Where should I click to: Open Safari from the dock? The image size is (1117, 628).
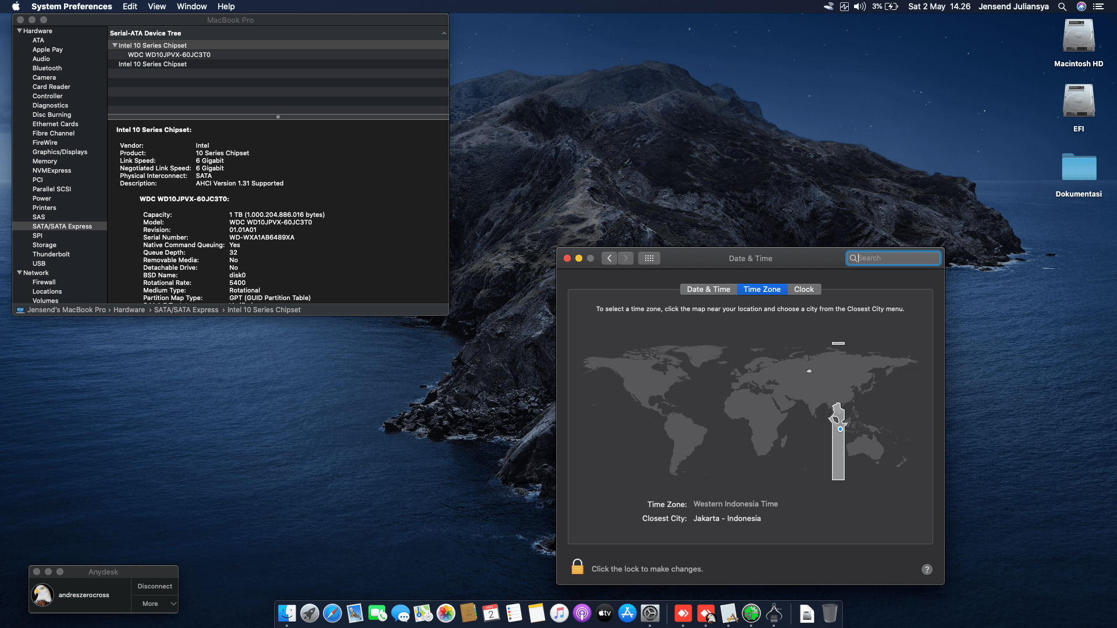332,613
